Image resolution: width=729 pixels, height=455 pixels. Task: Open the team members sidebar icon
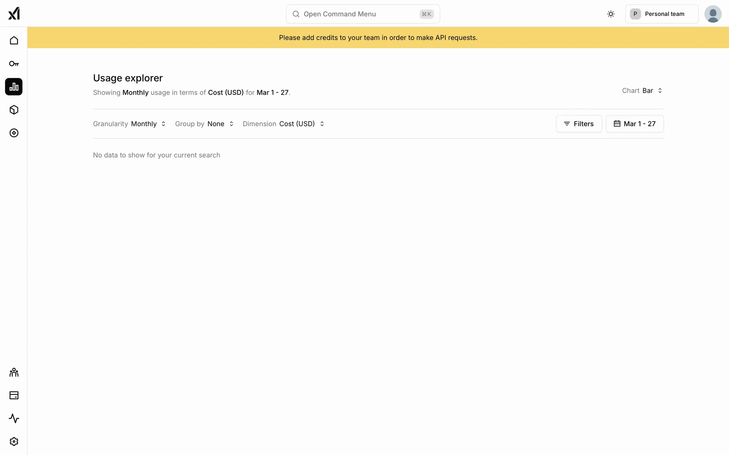(x=14, y=372)
